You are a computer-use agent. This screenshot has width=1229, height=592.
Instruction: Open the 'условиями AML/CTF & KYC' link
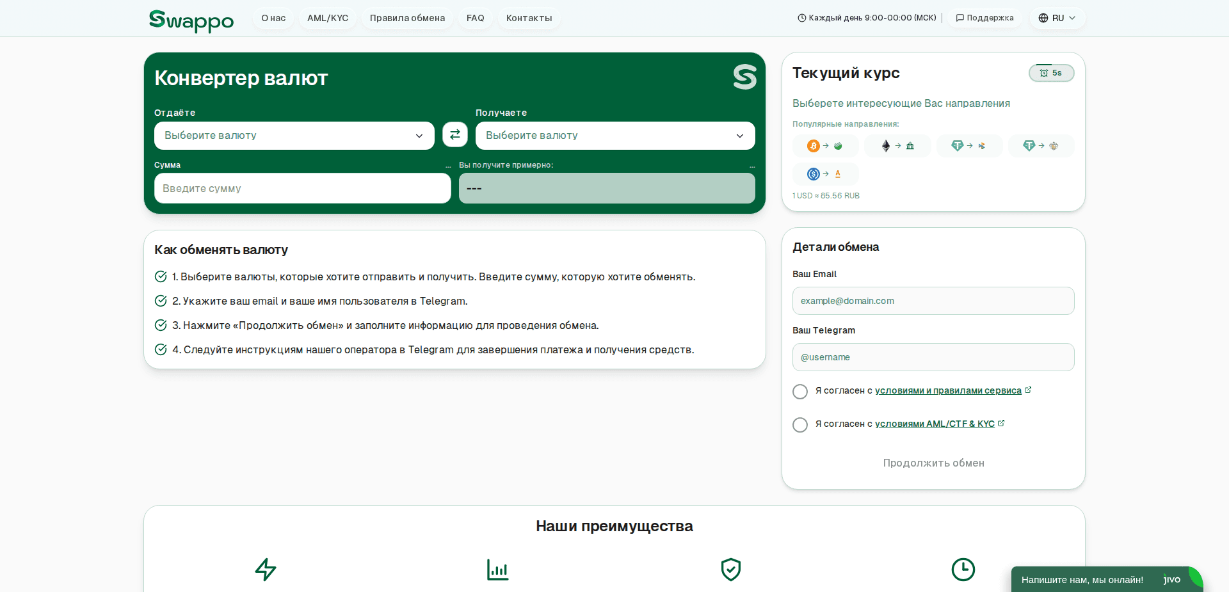pos(935,424)
